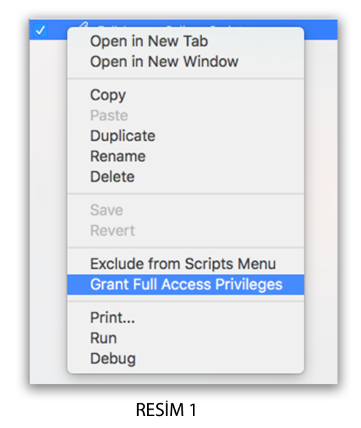
Task: Click the script icon in the highlighted row
Action: point(84,25)
